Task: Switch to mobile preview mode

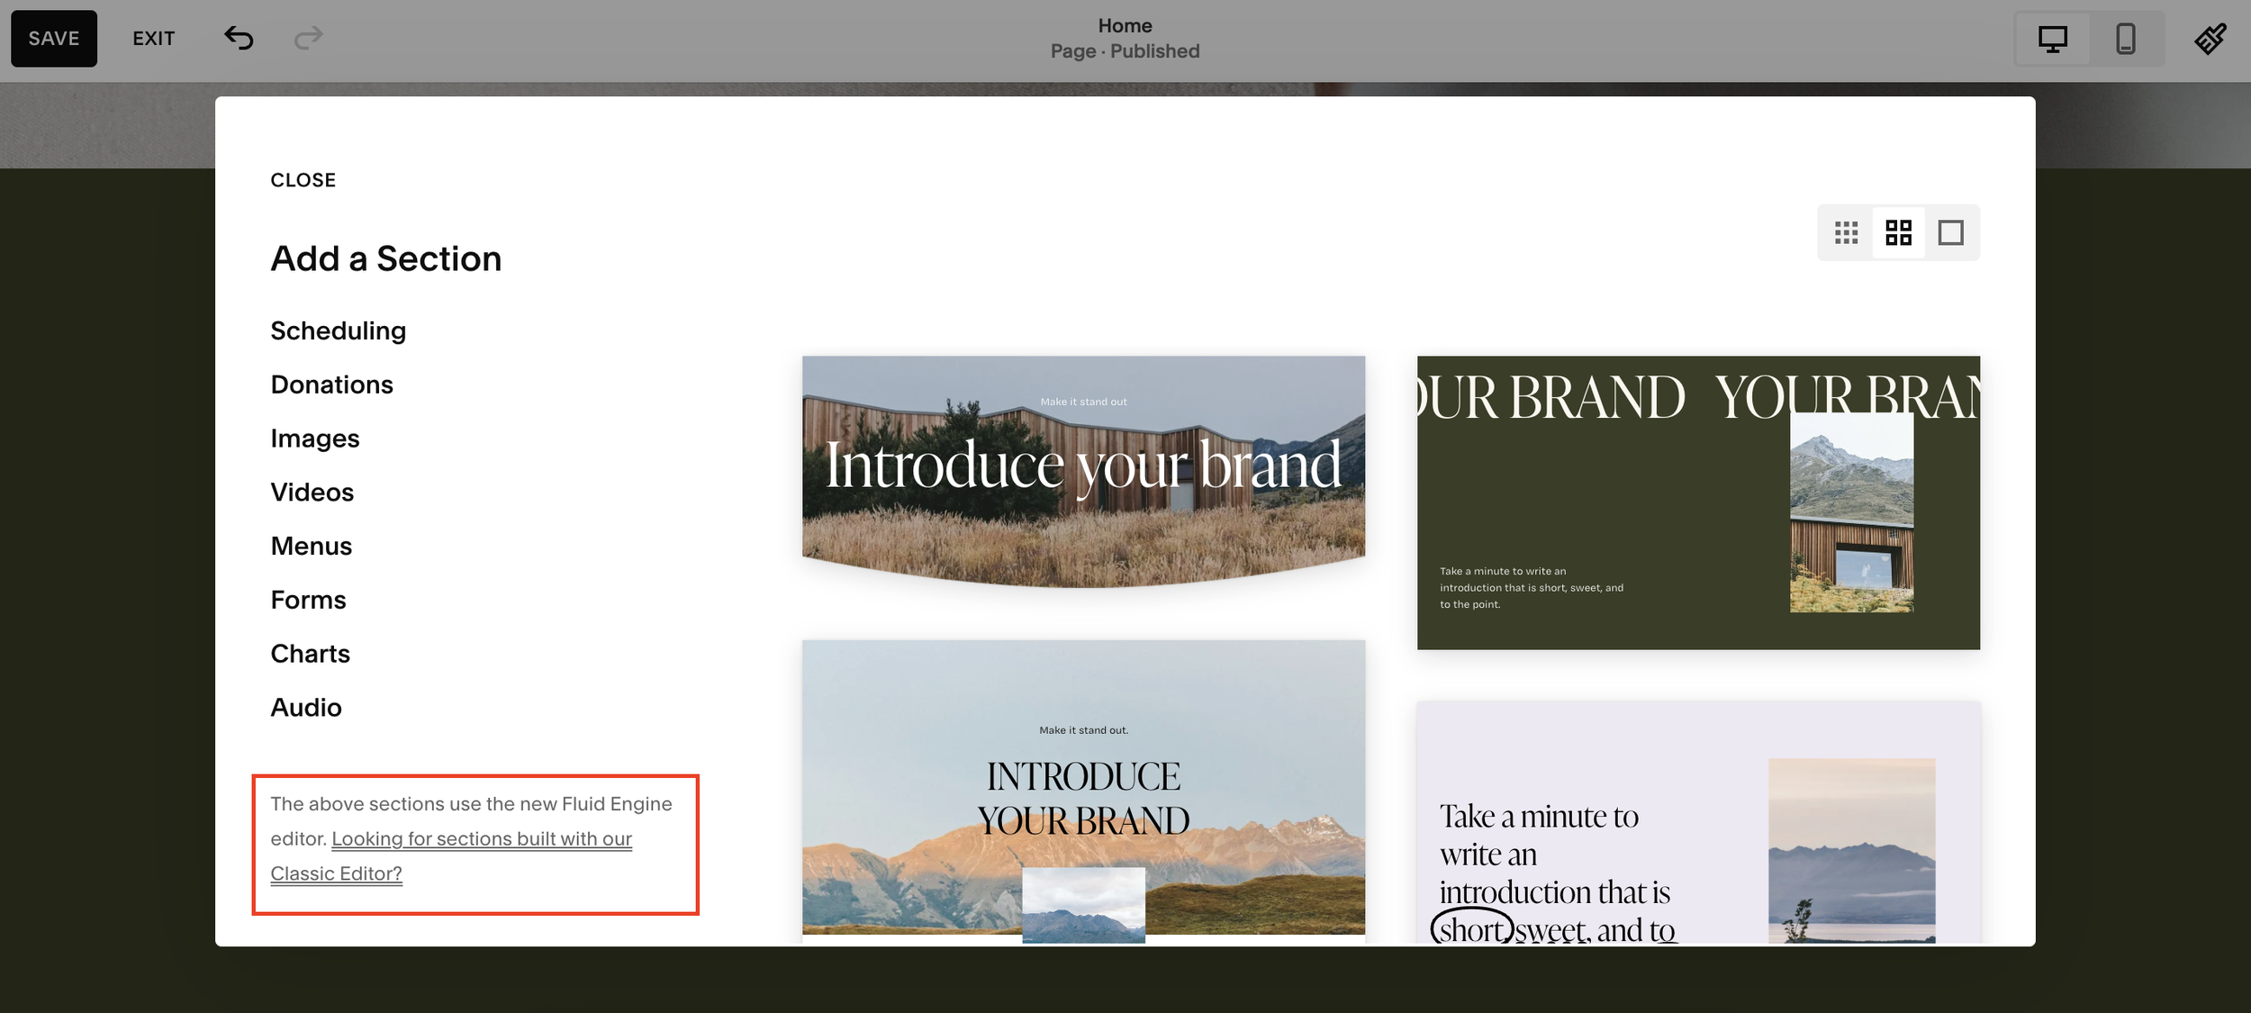Action: (2126, 39)
